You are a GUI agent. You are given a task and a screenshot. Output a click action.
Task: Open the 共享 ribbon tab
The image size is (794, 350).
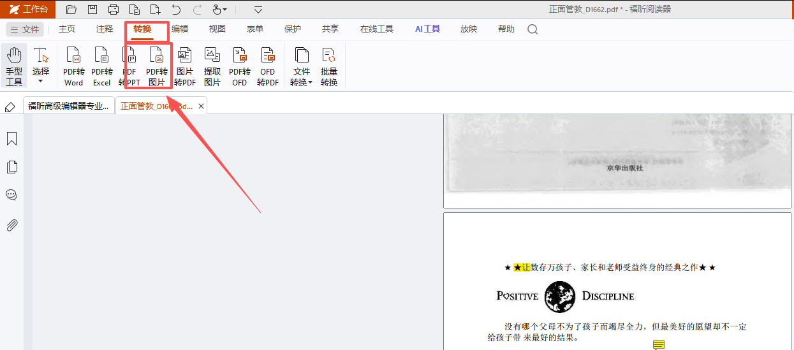pyautogui.click(x=330, y=29)
